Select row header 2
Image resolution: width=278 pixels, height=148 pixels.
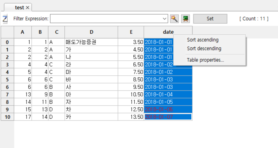pyautogui.click(x=7, y=57)
